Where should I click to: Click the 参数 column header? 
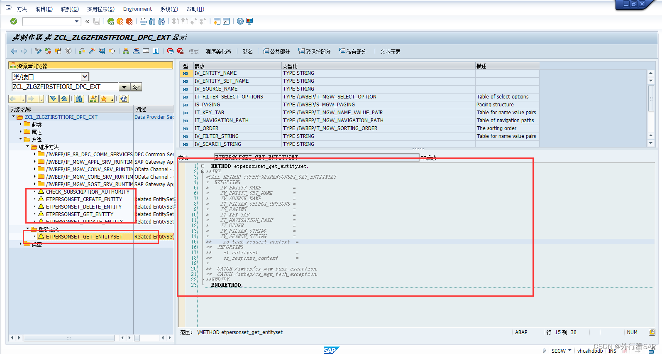[237, 66]
